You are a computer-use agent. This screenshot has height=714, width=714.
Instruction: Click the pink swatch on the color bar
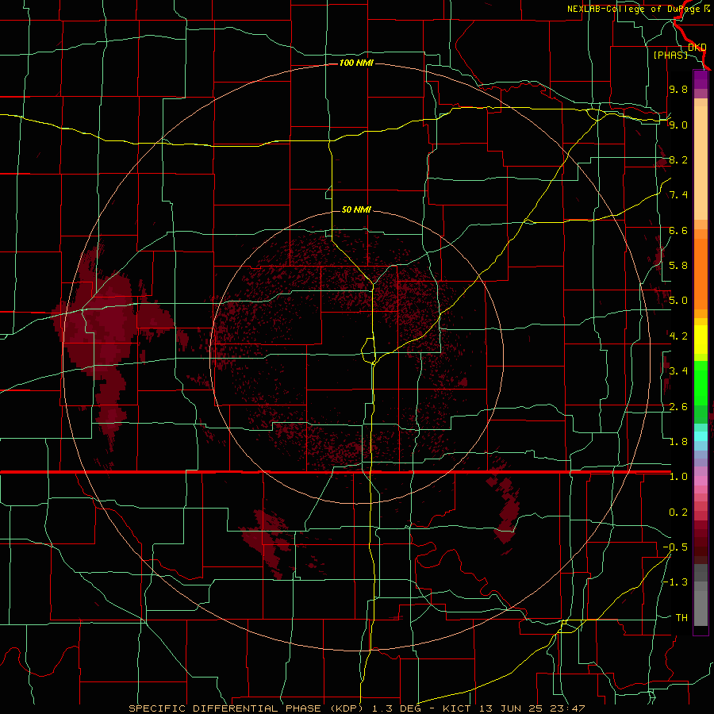701,481
